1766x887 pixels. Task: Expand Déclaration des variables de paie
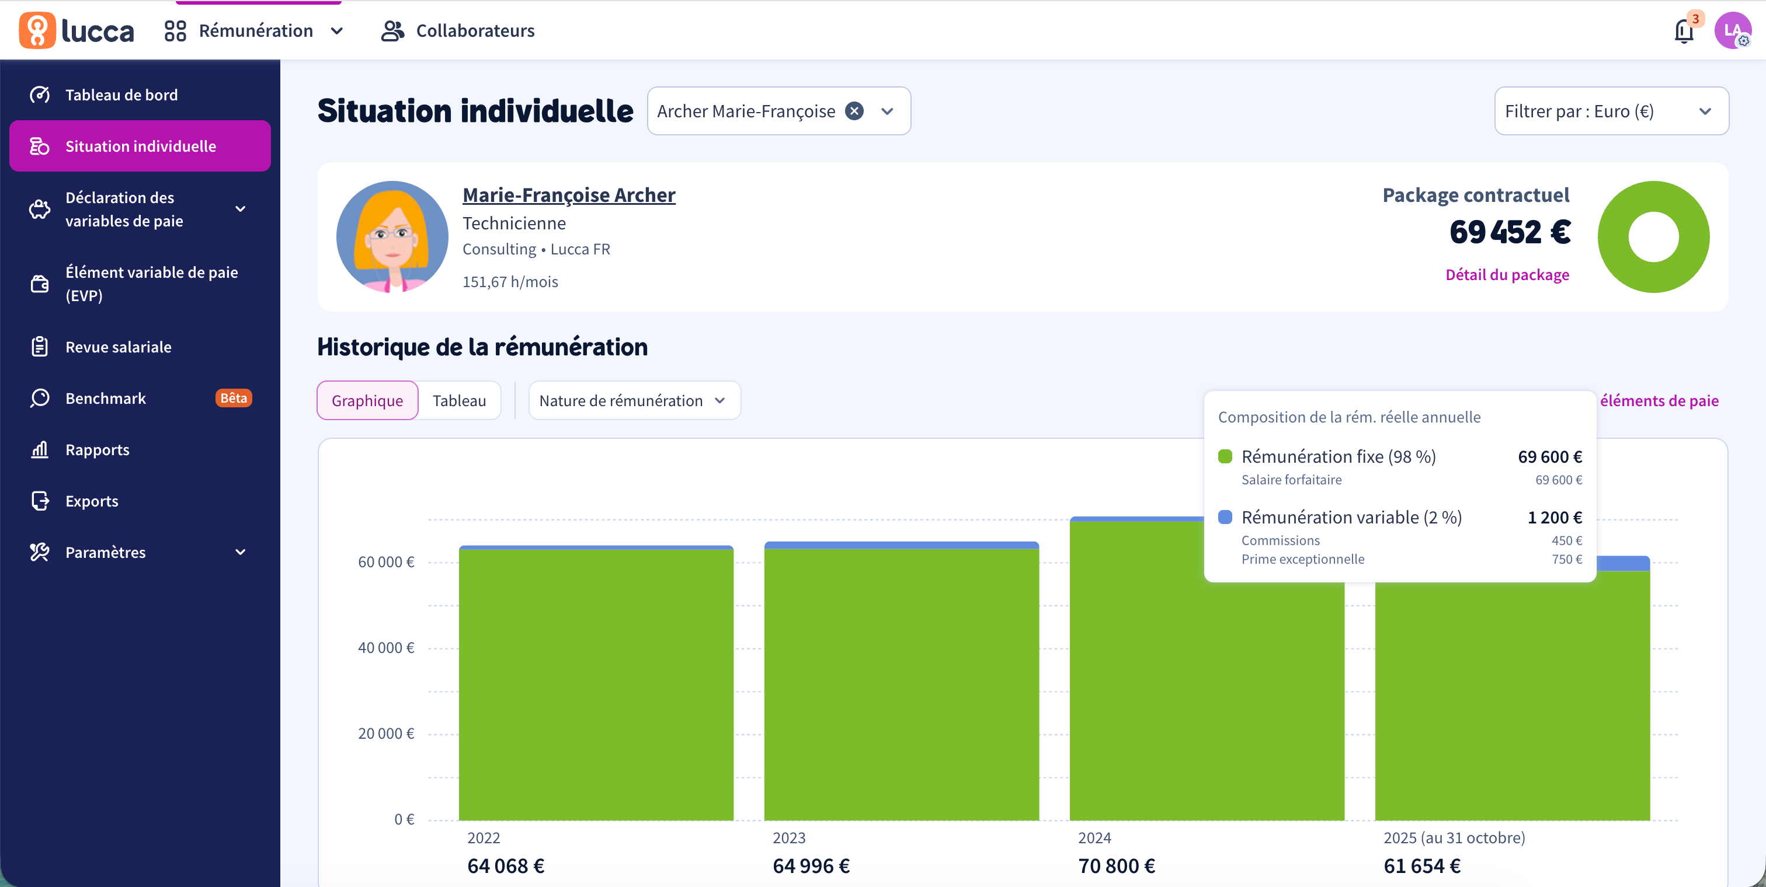click(241, 209)
